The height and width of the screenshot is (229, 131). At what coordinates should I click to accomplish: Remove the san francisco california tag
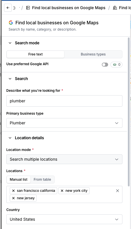coord(13,191)
